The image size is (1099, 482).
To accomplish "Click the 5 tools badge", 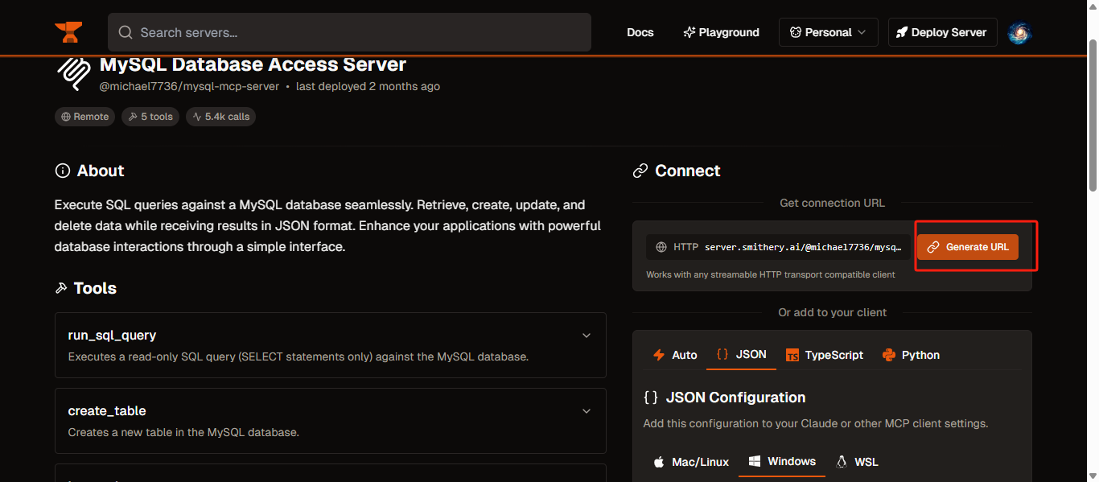I will pos(150,117).
